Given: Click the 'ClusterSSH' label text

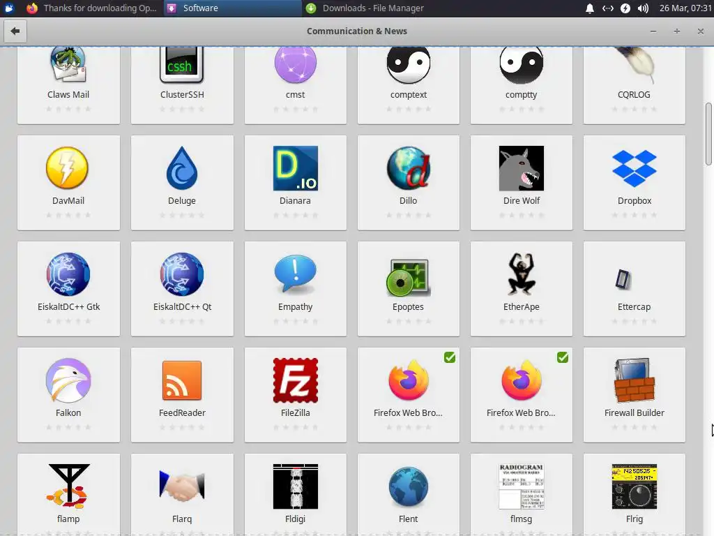Looking at the screenshot, I should (x=182, y=94).
